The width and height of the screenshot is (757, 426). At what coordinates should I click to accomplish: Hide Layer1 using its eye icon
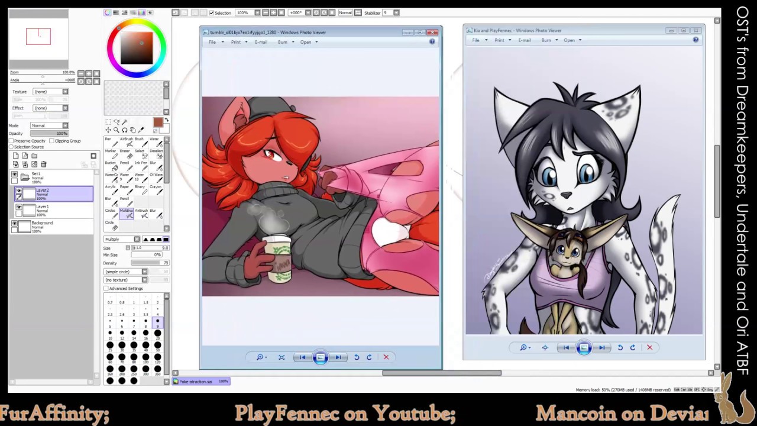point(19,207)
